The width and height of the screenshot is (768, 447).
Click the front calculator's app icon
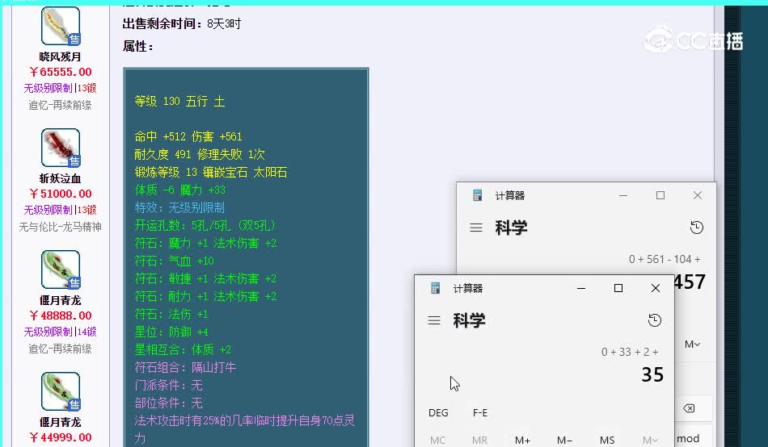click(435, 288)
